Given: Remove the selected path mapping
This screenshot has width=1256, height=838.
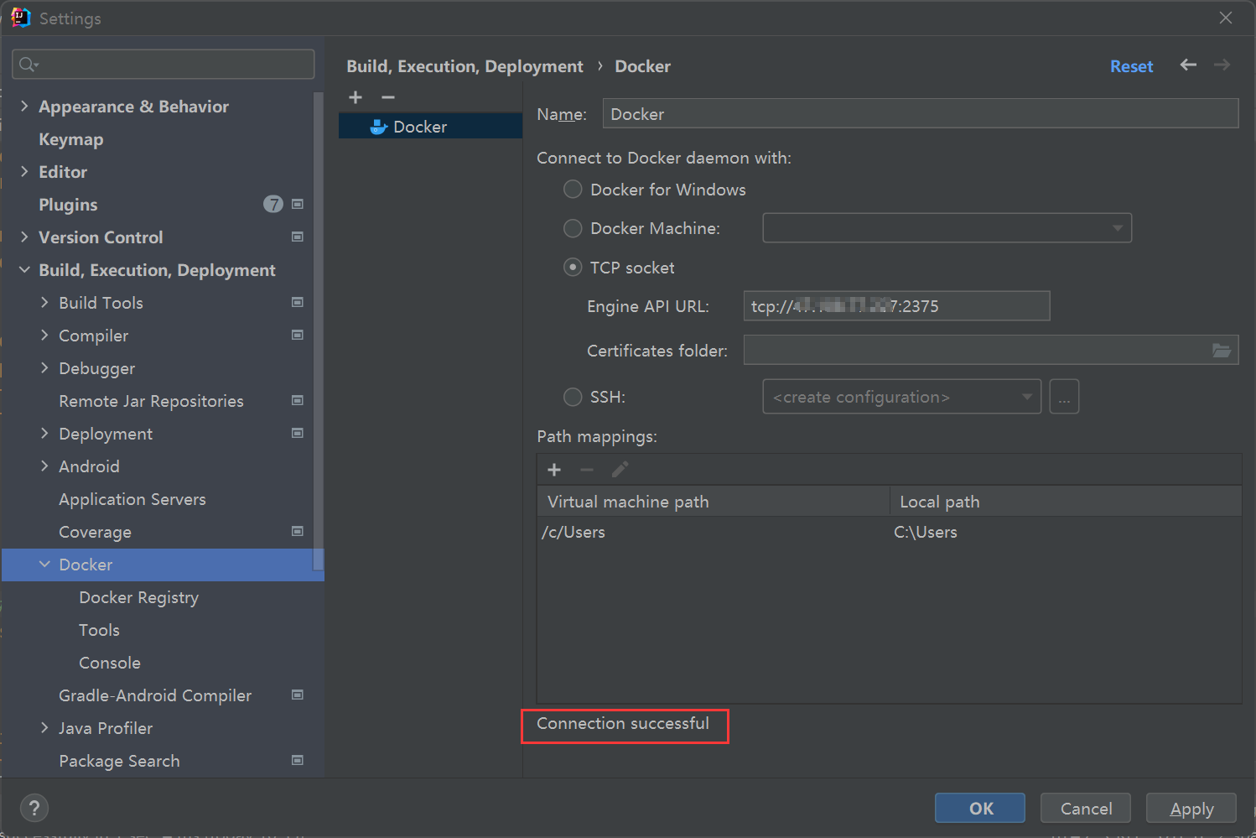Looking at the screenshot, I should click(x=587, y=470).
